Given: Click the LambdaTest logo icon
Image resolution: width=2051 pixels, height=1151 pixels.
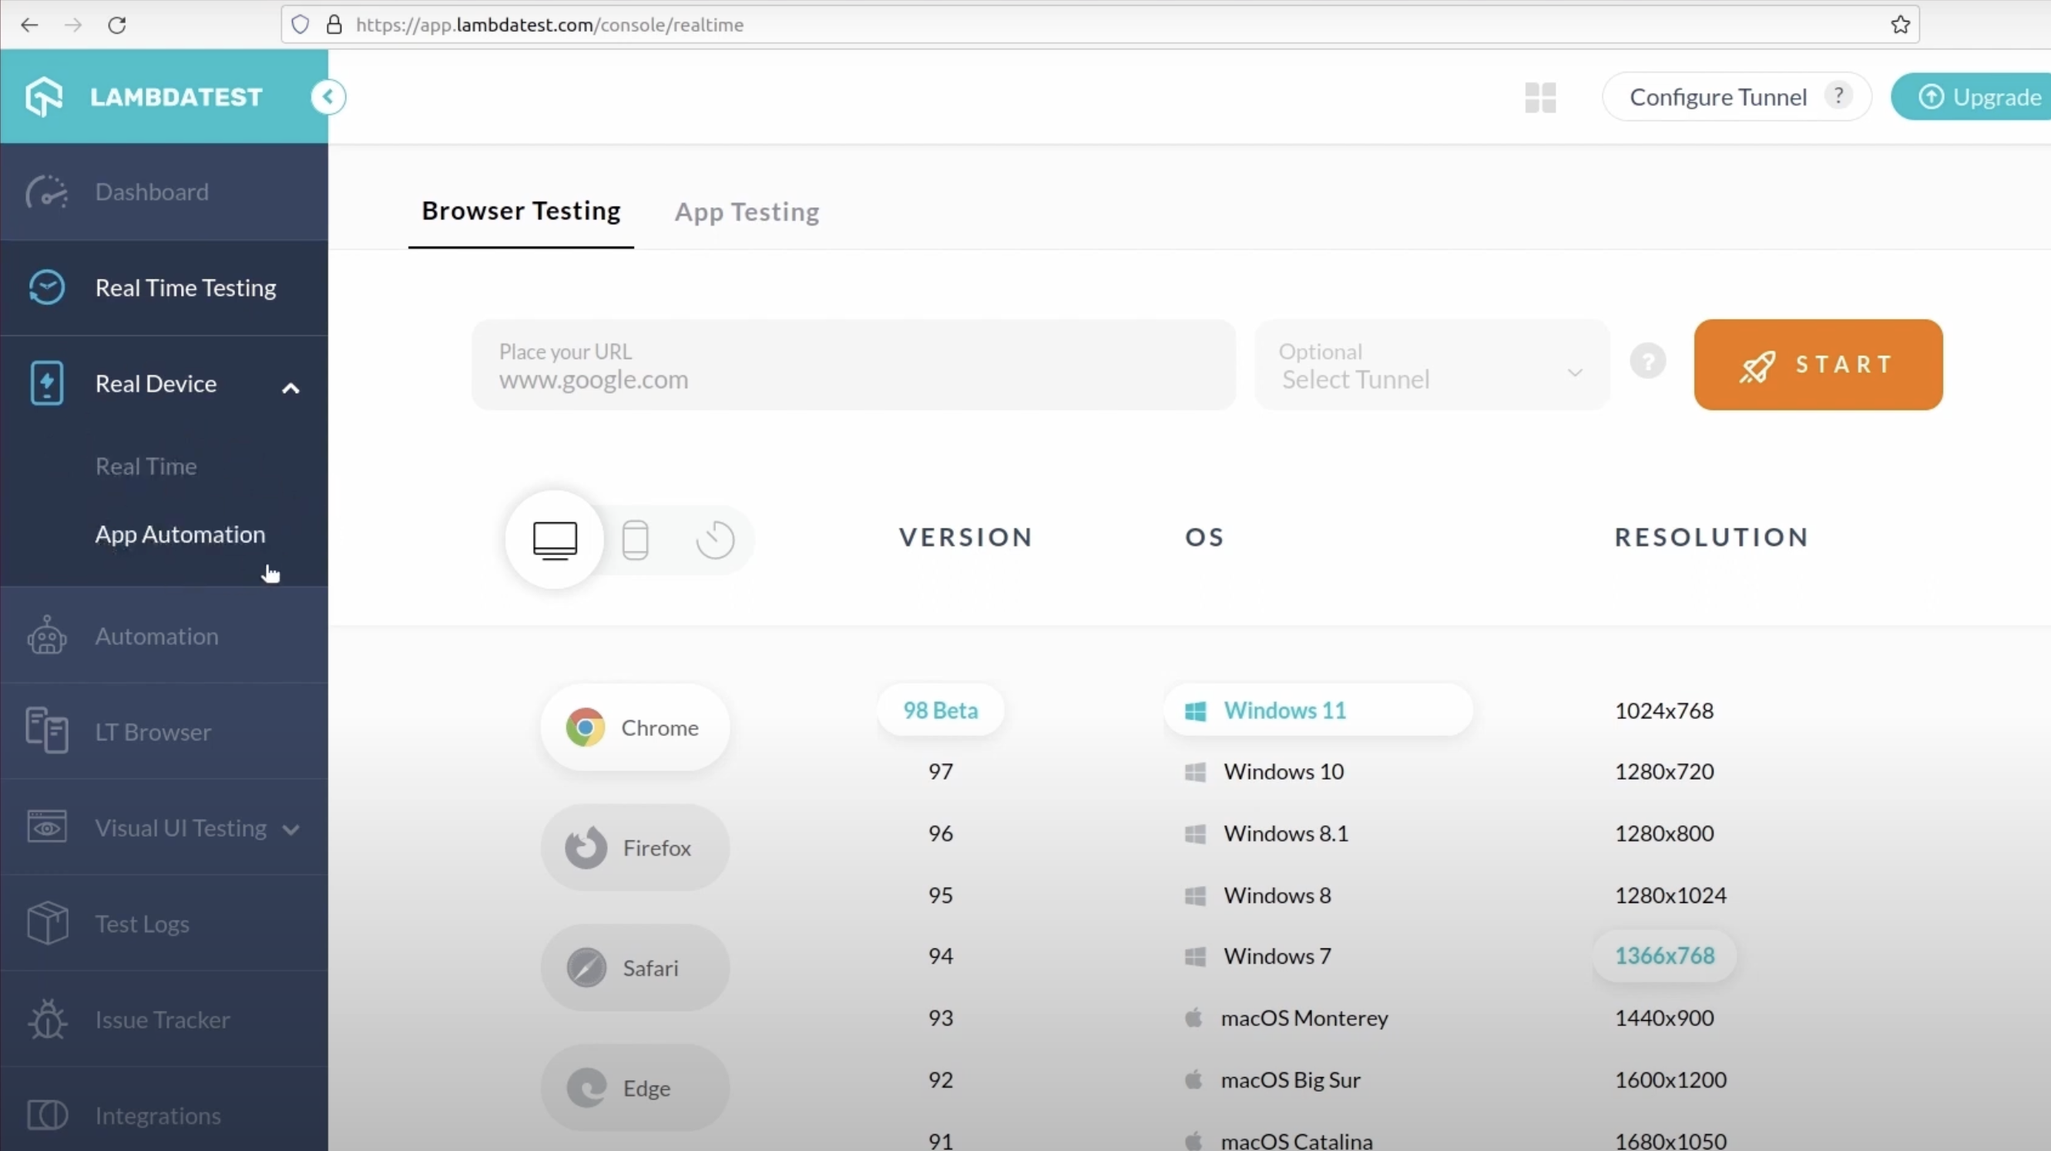Looking at the screenshot, I should click(44, 97).
